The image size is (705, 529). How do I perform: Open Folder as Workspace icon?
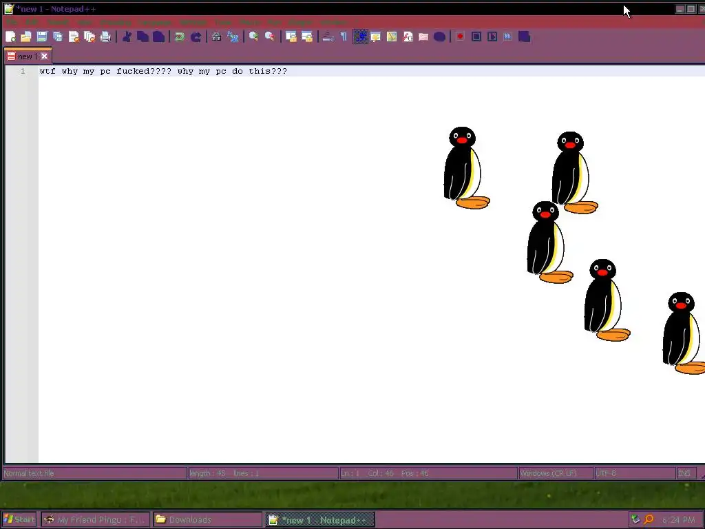423,37
